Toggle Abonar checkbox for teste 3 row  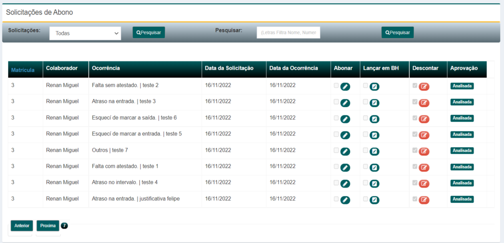(x=337, y=102)
